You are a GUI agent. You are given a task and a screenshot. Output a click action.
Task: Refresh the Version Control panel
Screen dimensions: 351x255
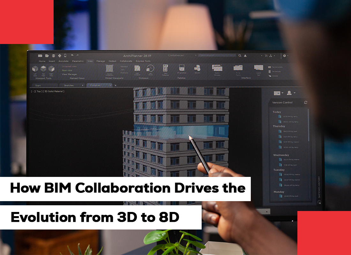coord(306,102)
